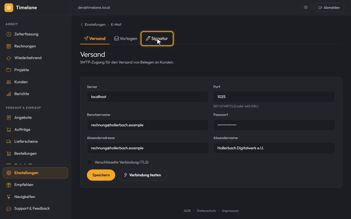Select the Versand tab
Screen dimensions: 351x219
[x=95, y=38]
